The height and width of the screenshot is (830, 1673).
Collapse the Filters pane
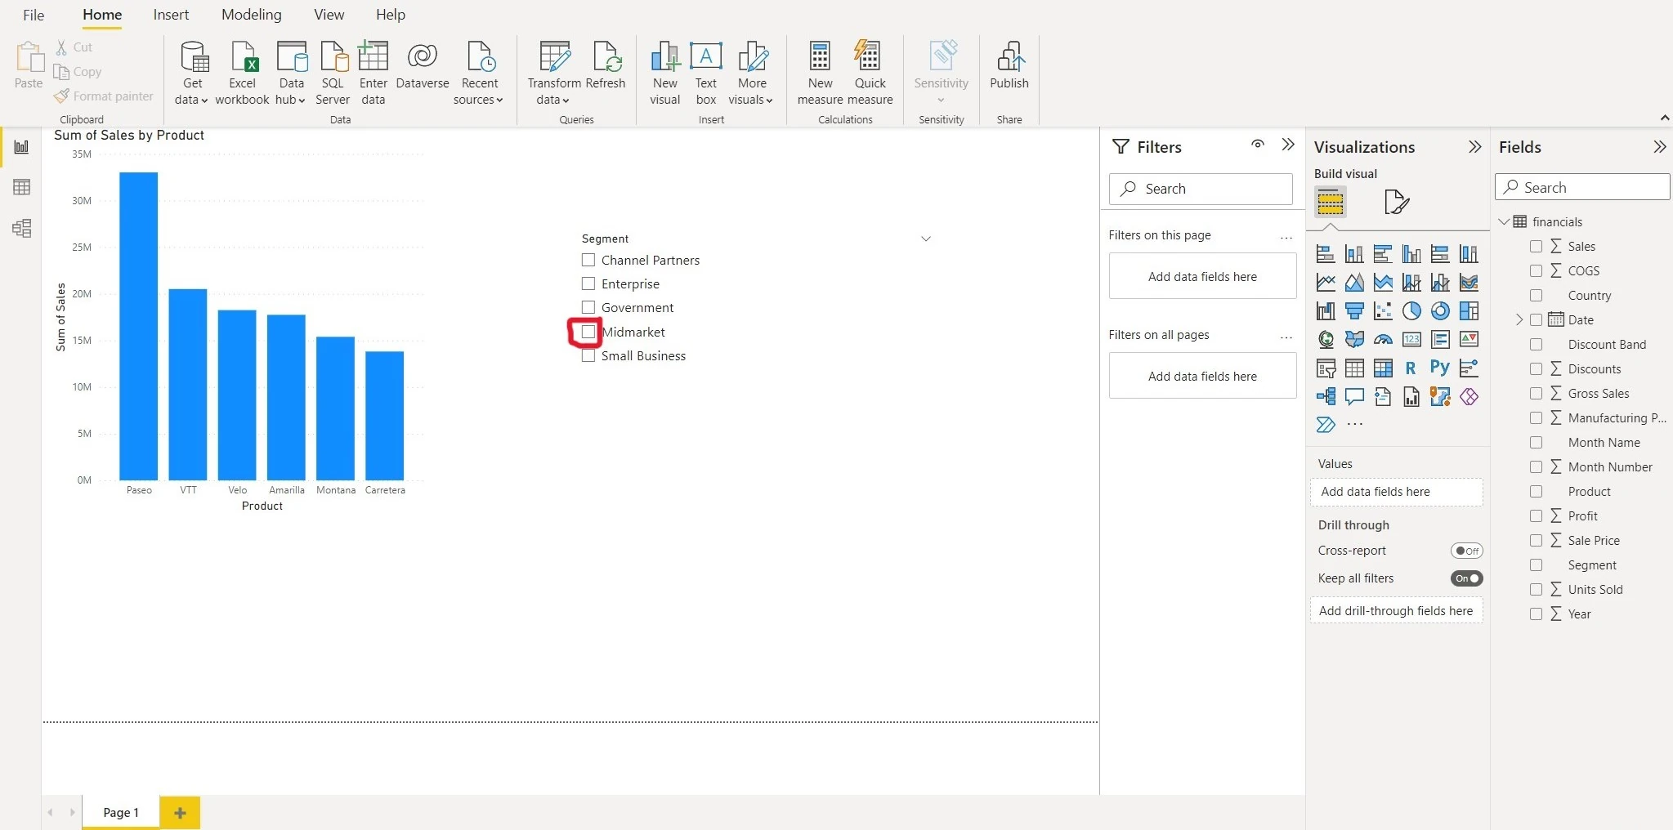1288,145
